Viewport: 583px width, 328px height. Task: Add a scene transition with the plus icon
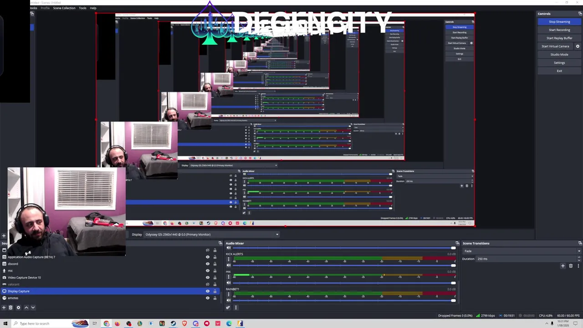click(563, 266)
